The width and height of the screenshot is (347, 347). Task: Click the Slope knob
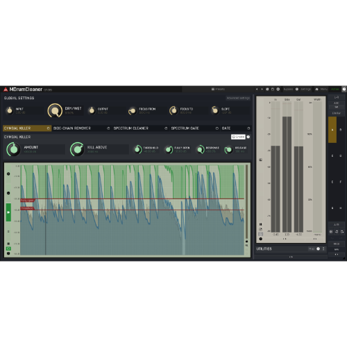pos(215,110)
